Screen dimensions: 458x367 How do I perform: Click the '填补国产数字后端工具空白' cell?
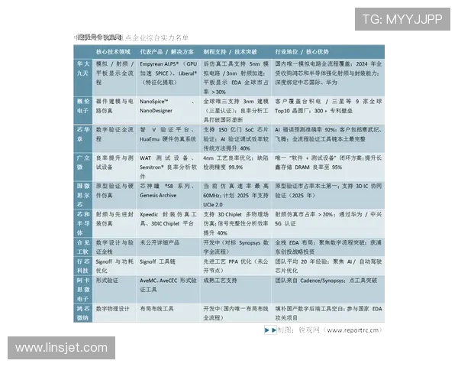point(328,313)
